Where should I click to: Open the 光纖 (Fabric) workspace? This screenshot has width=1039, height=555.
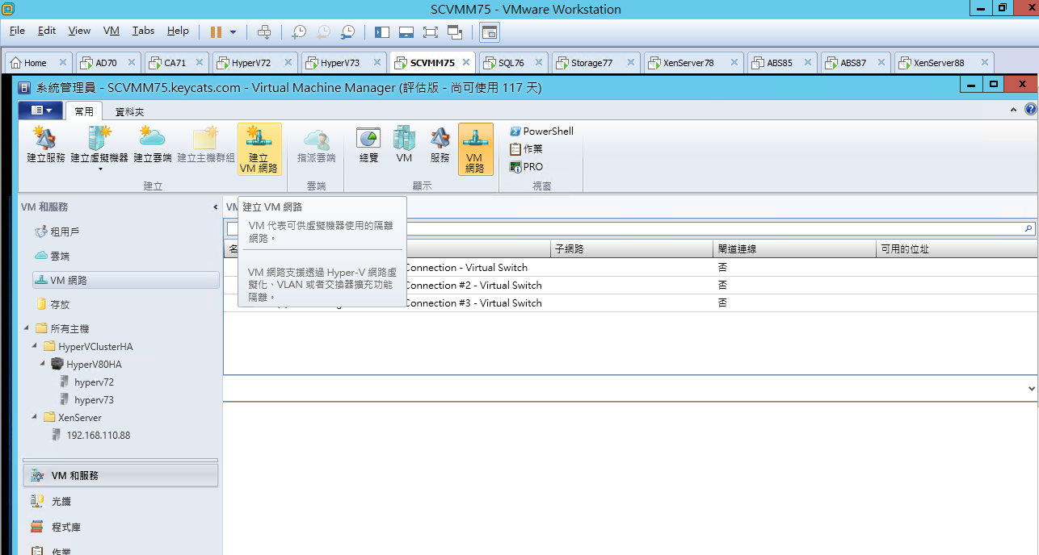coord(121,501)
